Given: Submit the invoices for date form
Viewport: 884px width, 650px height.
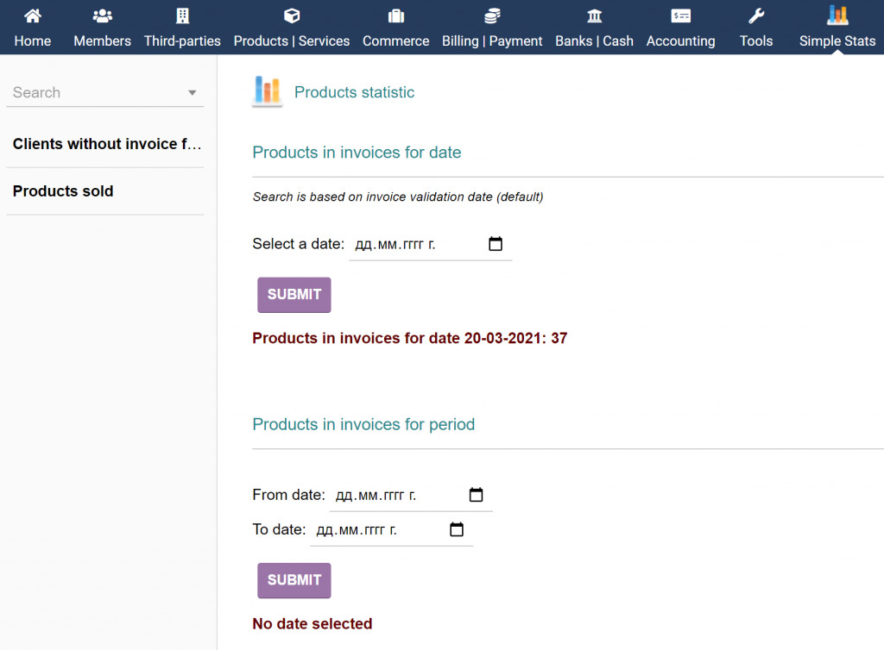Looking at the screenshot, I should 294,295.
